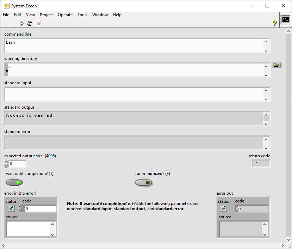The height and width of the screenshot is (249, 292).
Task: Open the Window menu
Action: [x=100, y=15]
